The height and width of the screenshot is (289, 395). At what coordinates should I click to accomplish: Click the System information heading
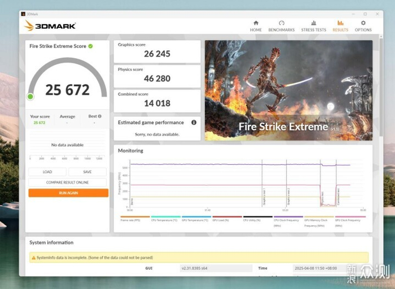coord(51,243)
